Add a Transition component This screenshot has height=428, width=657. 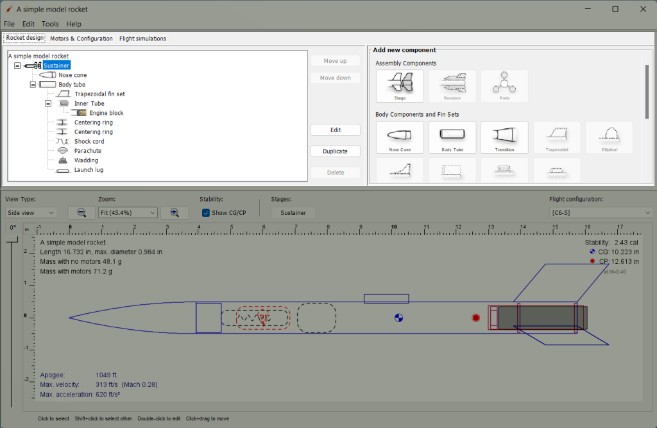click(504, 138)
